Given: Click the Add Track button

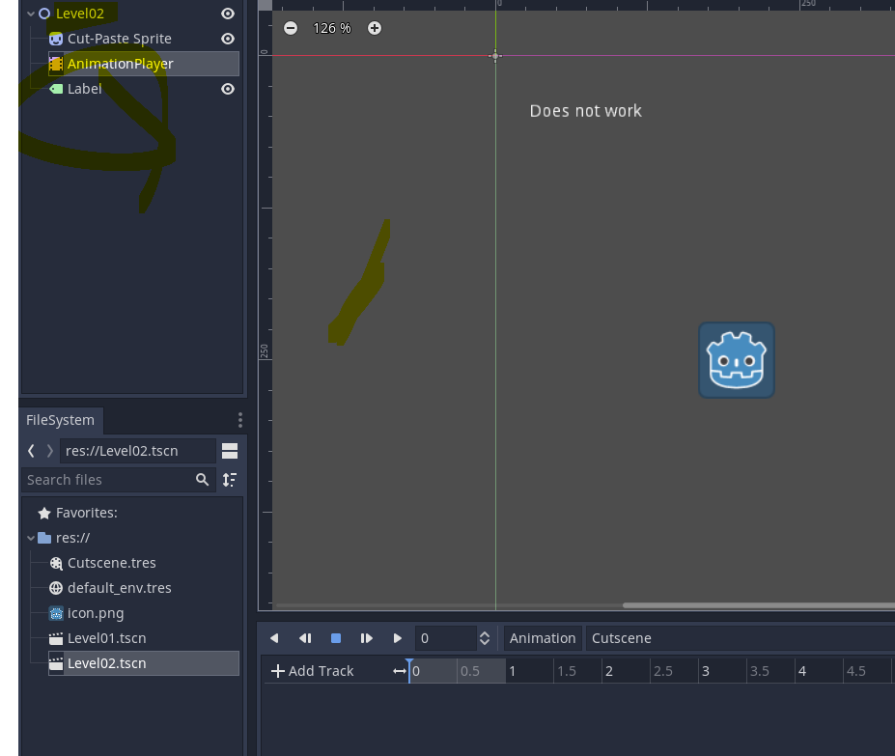Looking at the screenshot, I should coord(313,670).
